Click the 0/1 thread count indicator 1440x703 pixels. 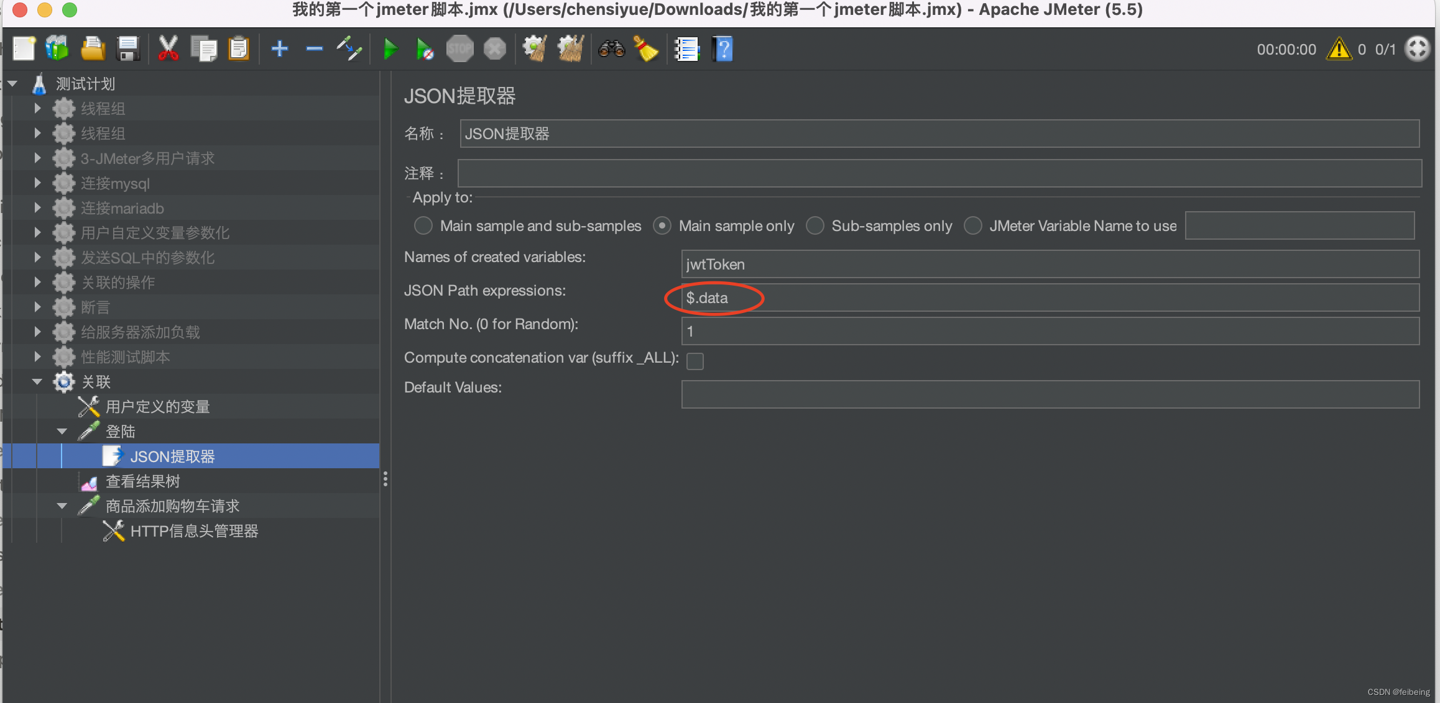pos(1385,49)
